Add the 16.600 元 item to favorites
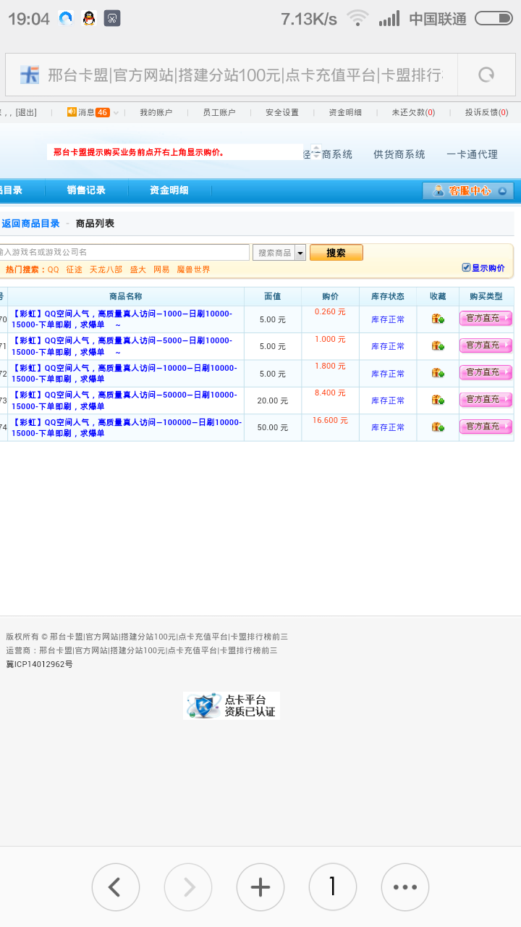Image resolution: width=521 pixels, height=927 pixels. (x=438, y=427)
